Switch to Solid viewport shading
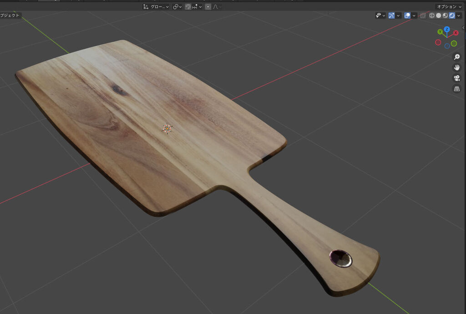 [x=438, y=15]
